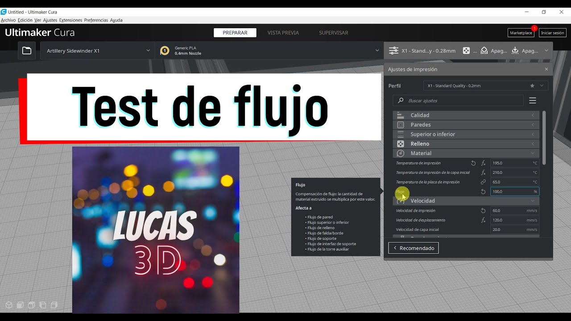Open the Edición menu
Image resolution: width=571 pixels, height=321 pixels.
25,20
